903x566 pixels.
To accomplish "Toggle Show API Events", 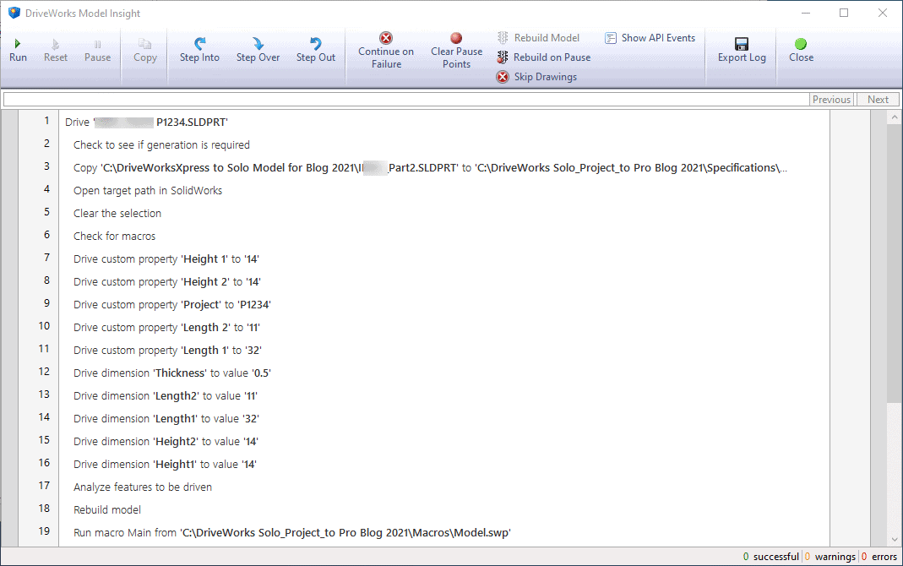I will pos(650,38).
